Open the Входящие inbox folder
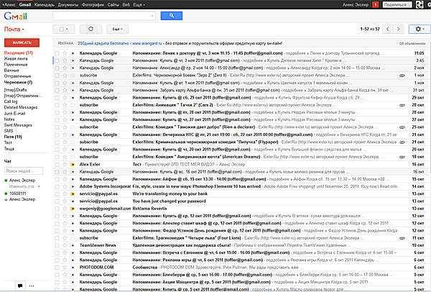Screen dimensions: 431x292 point(18,53)
